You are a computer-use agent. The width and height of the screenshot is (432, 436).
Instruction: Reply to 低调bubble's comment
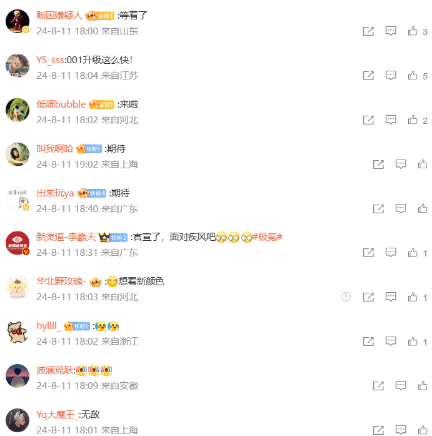[x=391, y=120]
